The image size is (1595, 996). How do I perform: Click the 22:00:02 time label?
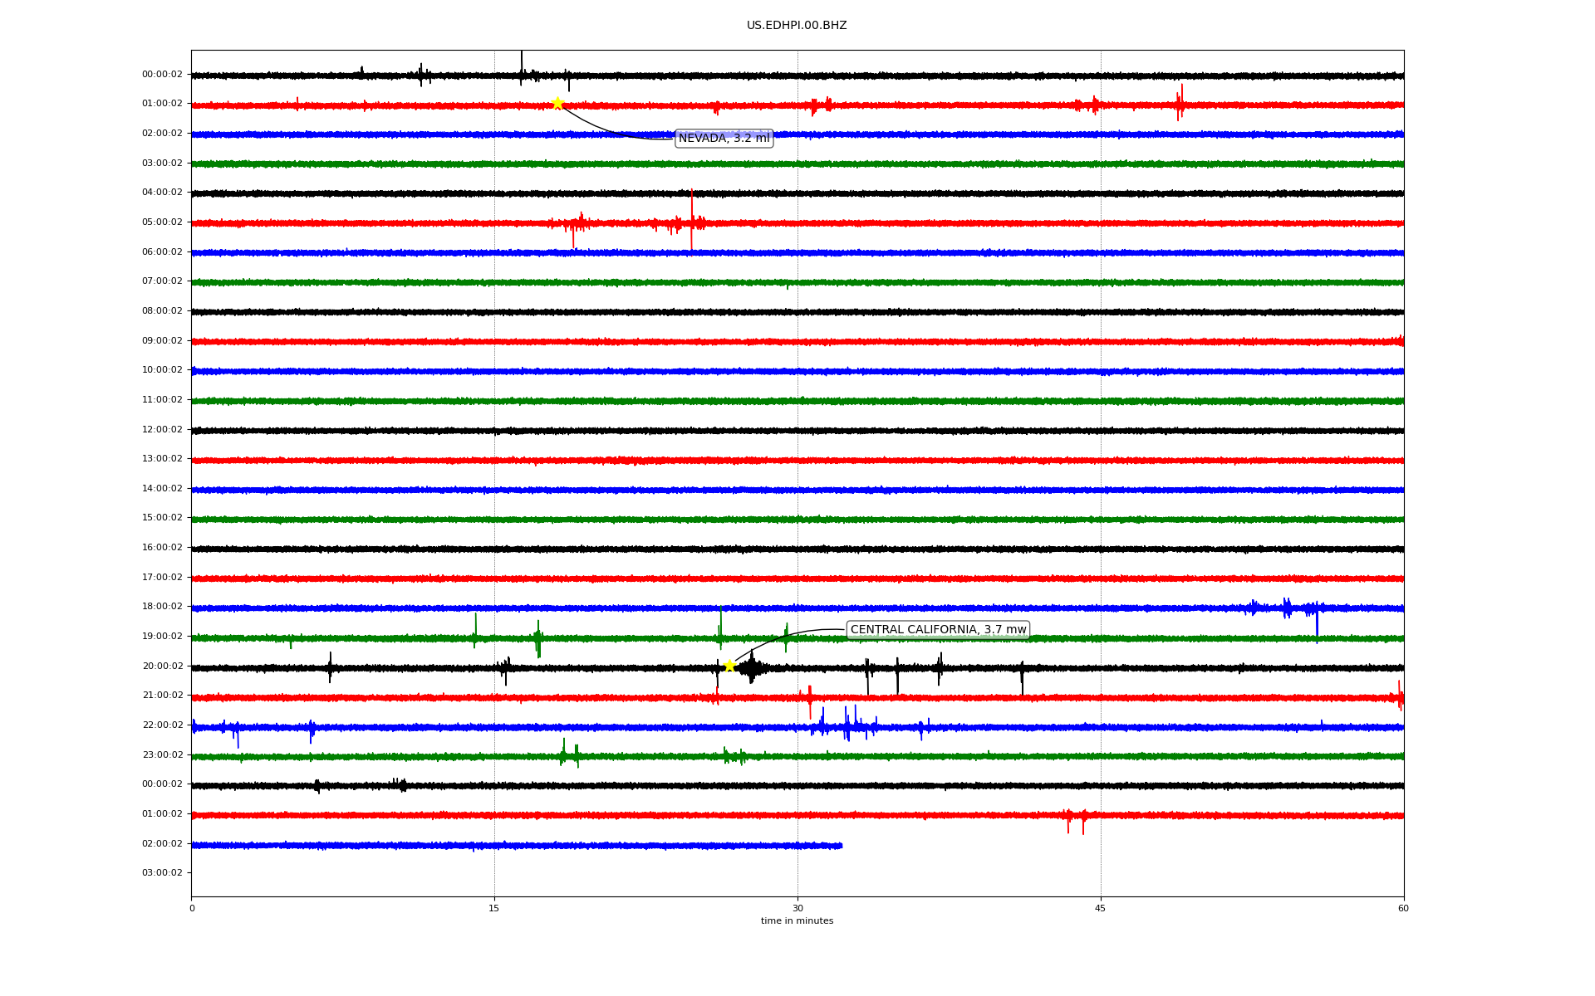coord(162,725)
